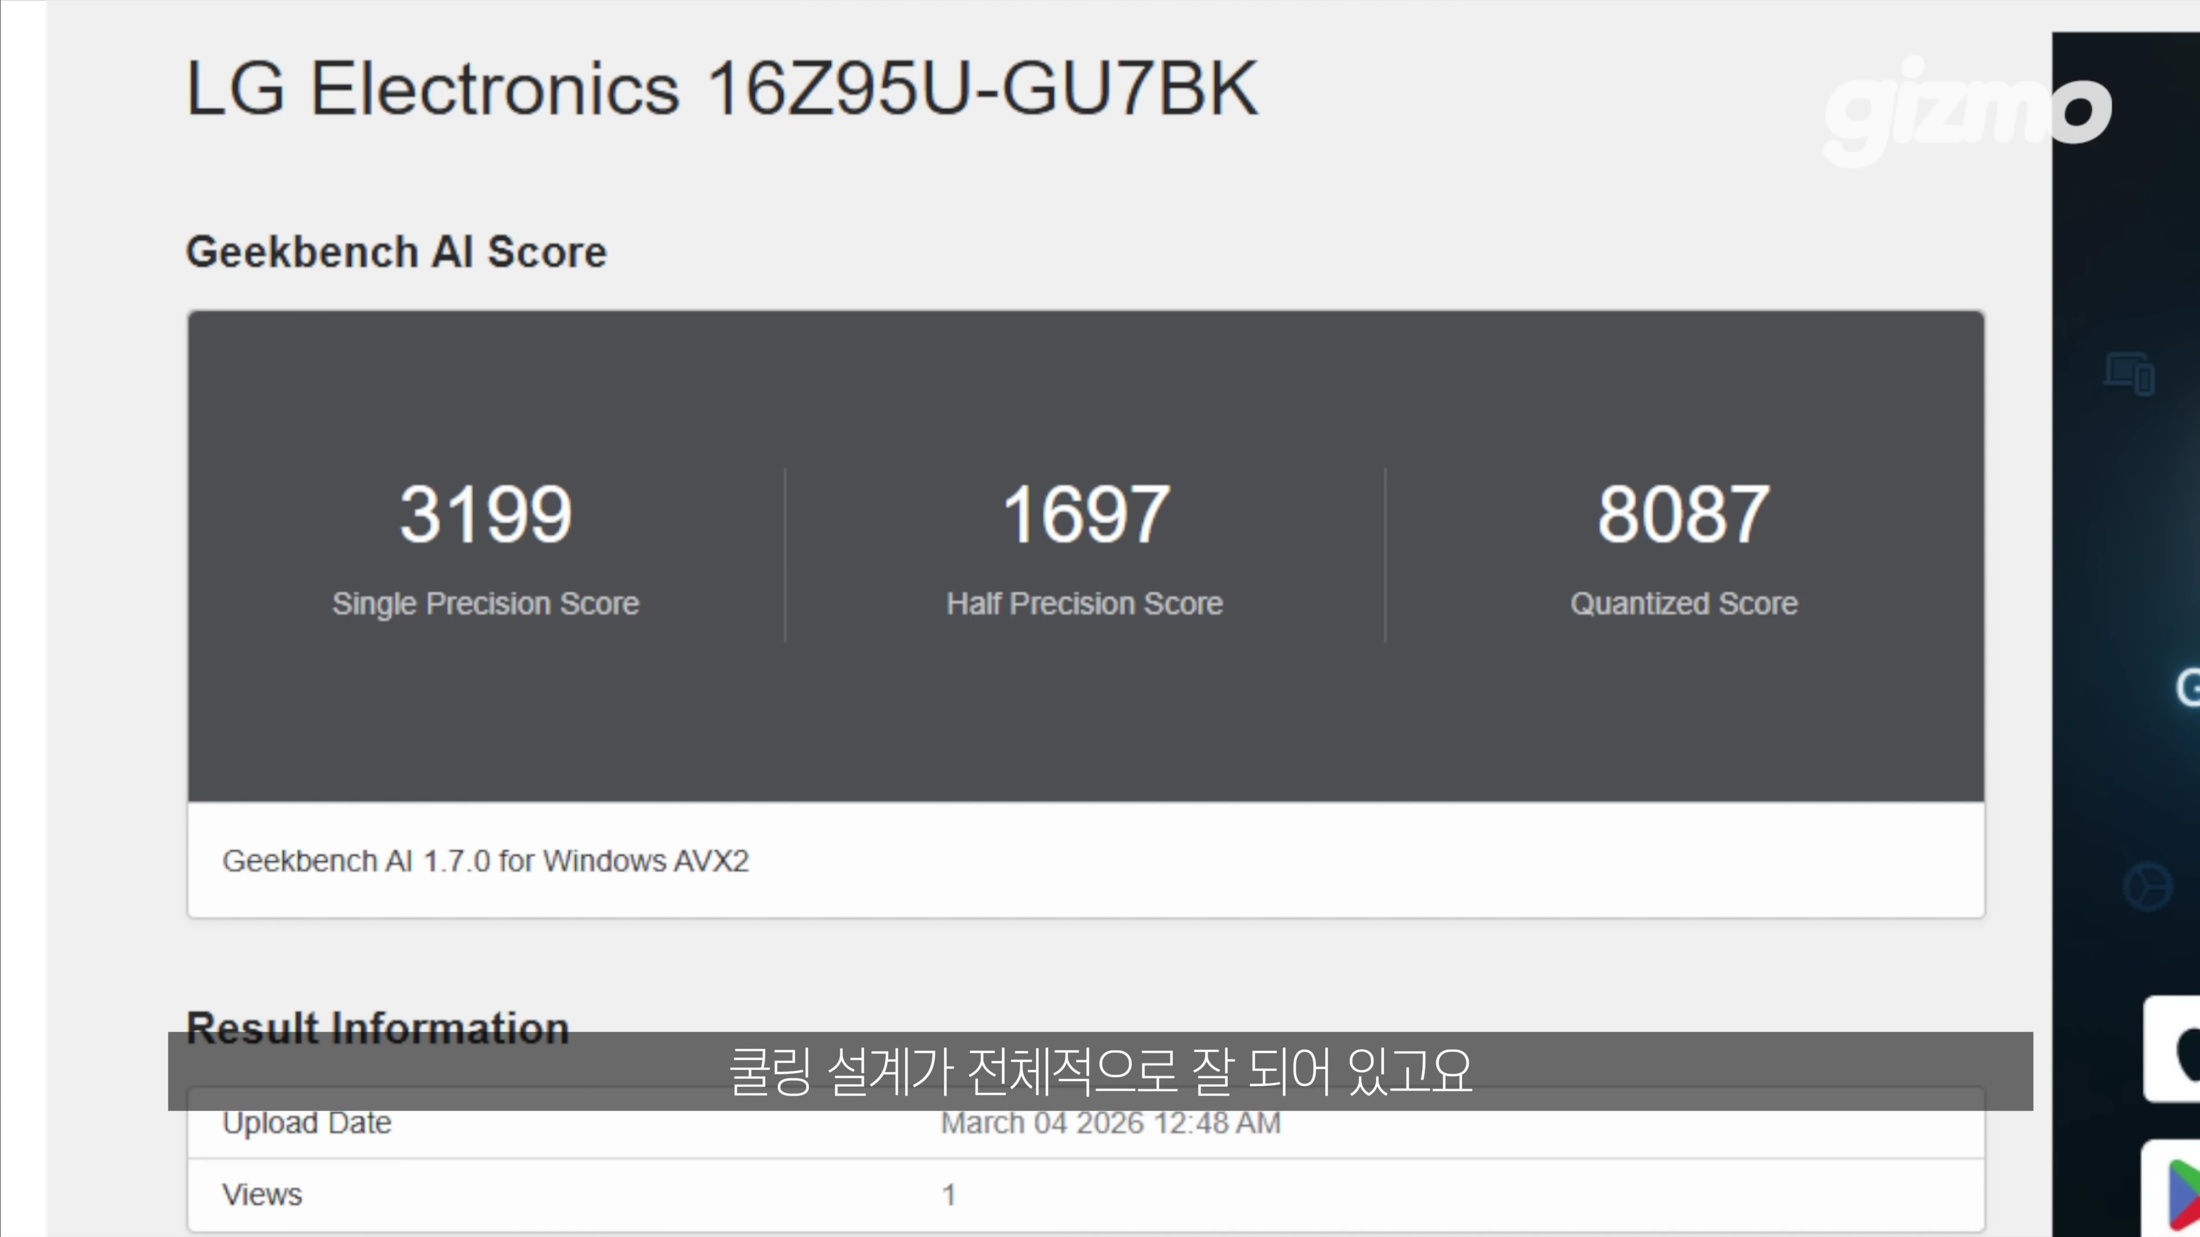Select the 1697 score value

coord(1086,514)
